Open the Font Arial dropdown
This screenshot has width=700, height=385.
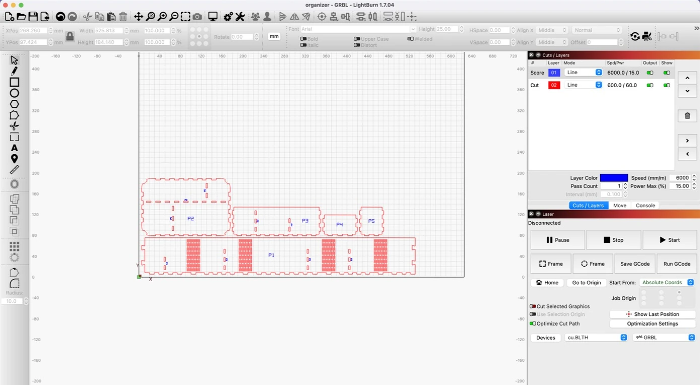point(358,29)
